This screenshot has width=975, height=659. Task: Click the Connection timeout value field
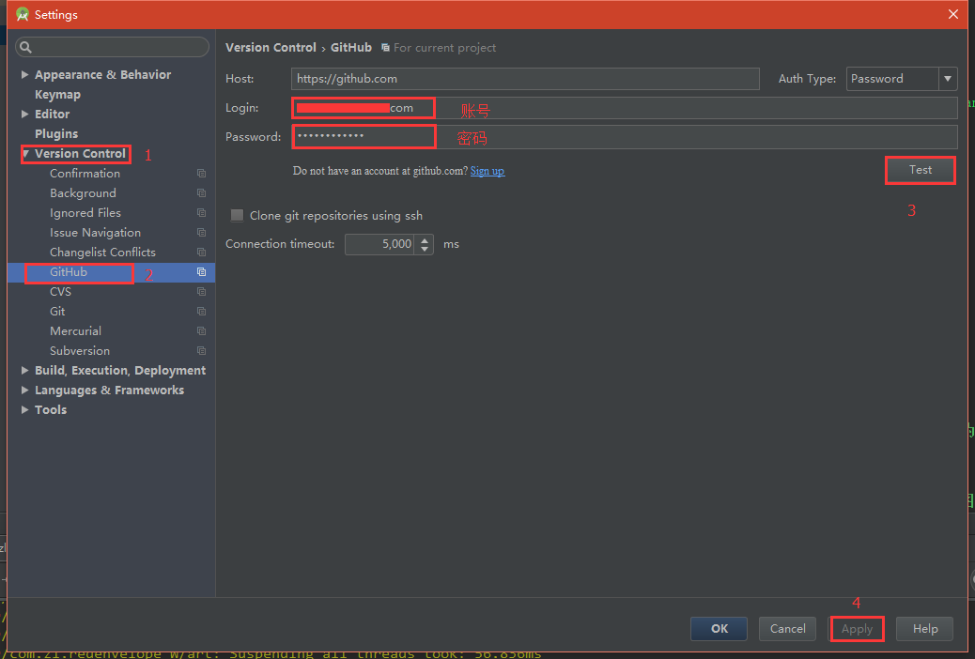(x=380, y=244)
